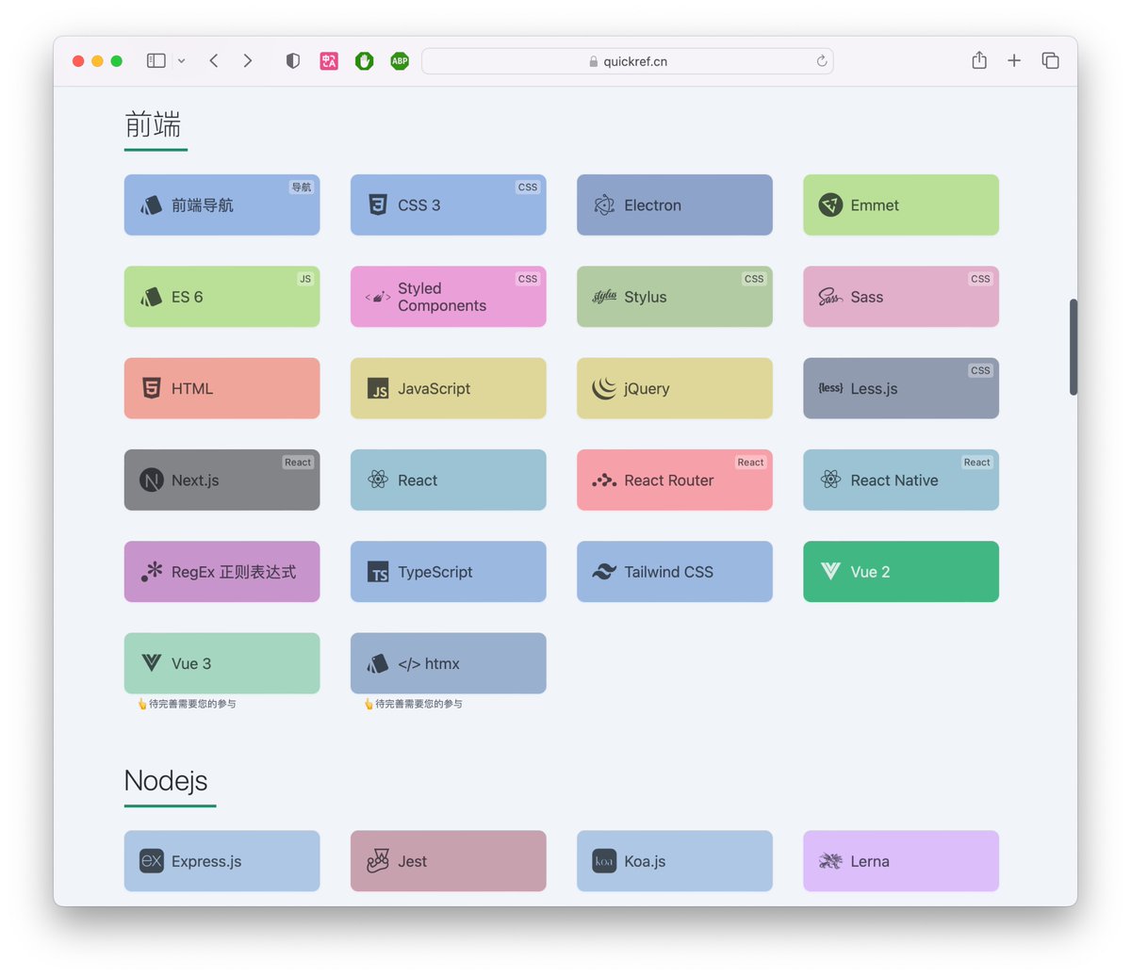
Task: Click the React Native atom icon
Action: (x=830, y=480)
